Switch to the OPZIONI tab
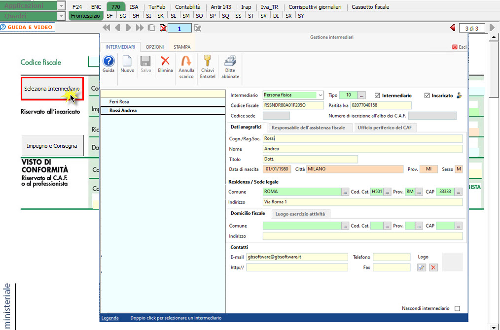The width and height of the screenshot is (500, 330). pyautogui.click(x=155, y=47)
